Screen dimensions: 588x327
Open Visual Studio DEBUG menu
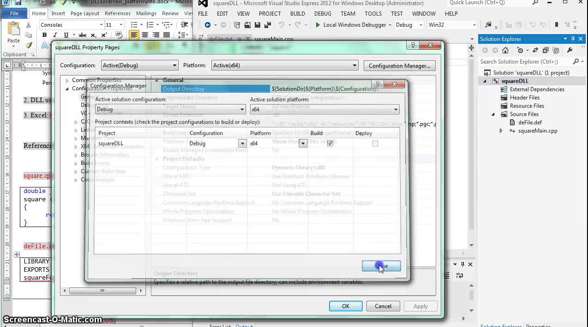[x=323, y=13]
